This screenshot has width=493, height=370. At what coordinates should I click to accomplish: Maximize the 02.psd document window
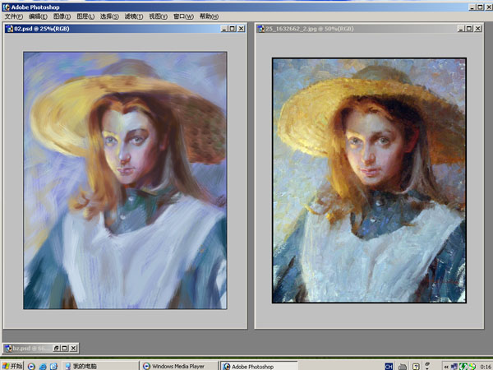[233, 29]
